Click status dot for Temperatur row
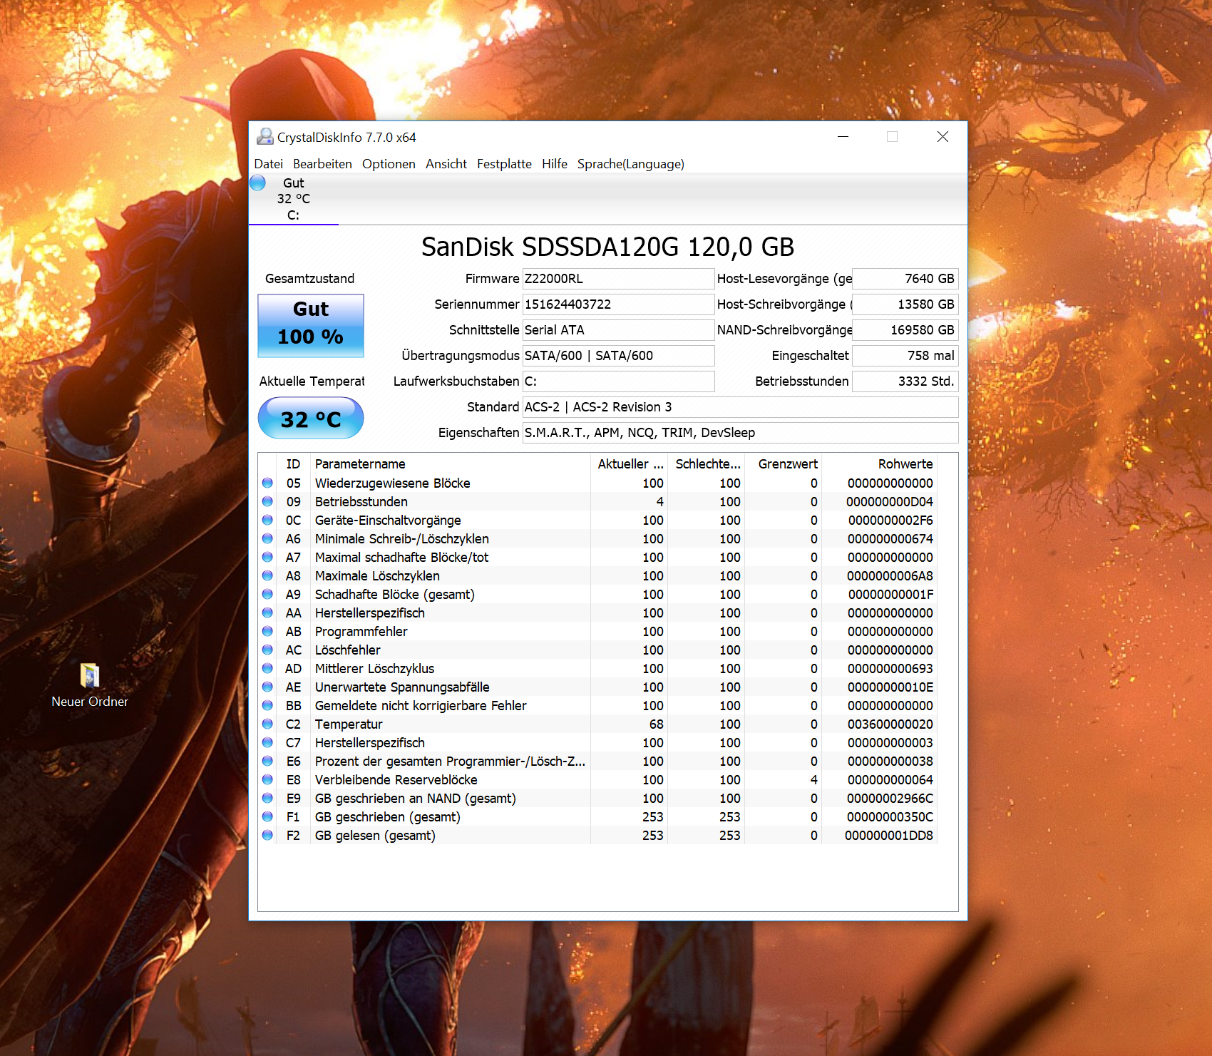1212x1056 pixels. pos(267,724)
